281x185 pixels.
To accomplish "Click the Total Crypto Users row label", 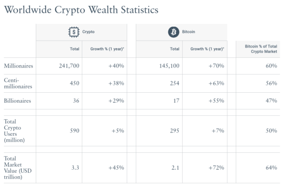I will pos(13,130).
